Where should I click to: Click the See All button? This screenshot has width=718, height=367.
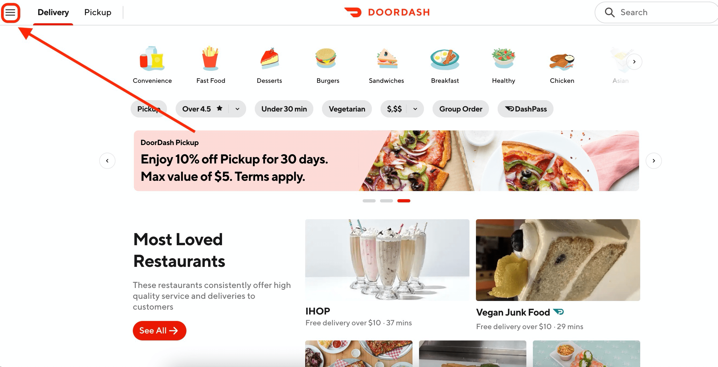(159, 330)
